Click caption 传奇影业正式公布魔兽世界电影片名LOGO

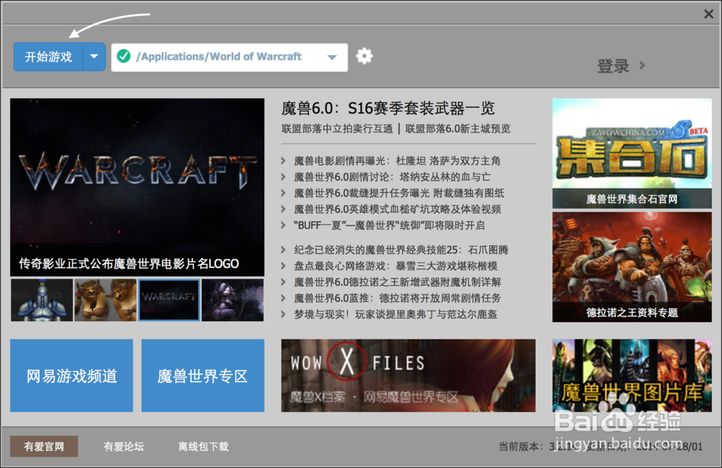pyautogui.click(x=129, y=264)
